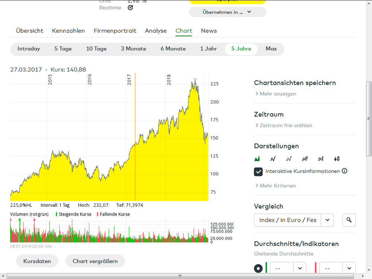
Task: Disable Interaktive Kursinformationen
Action: (258, 171)
